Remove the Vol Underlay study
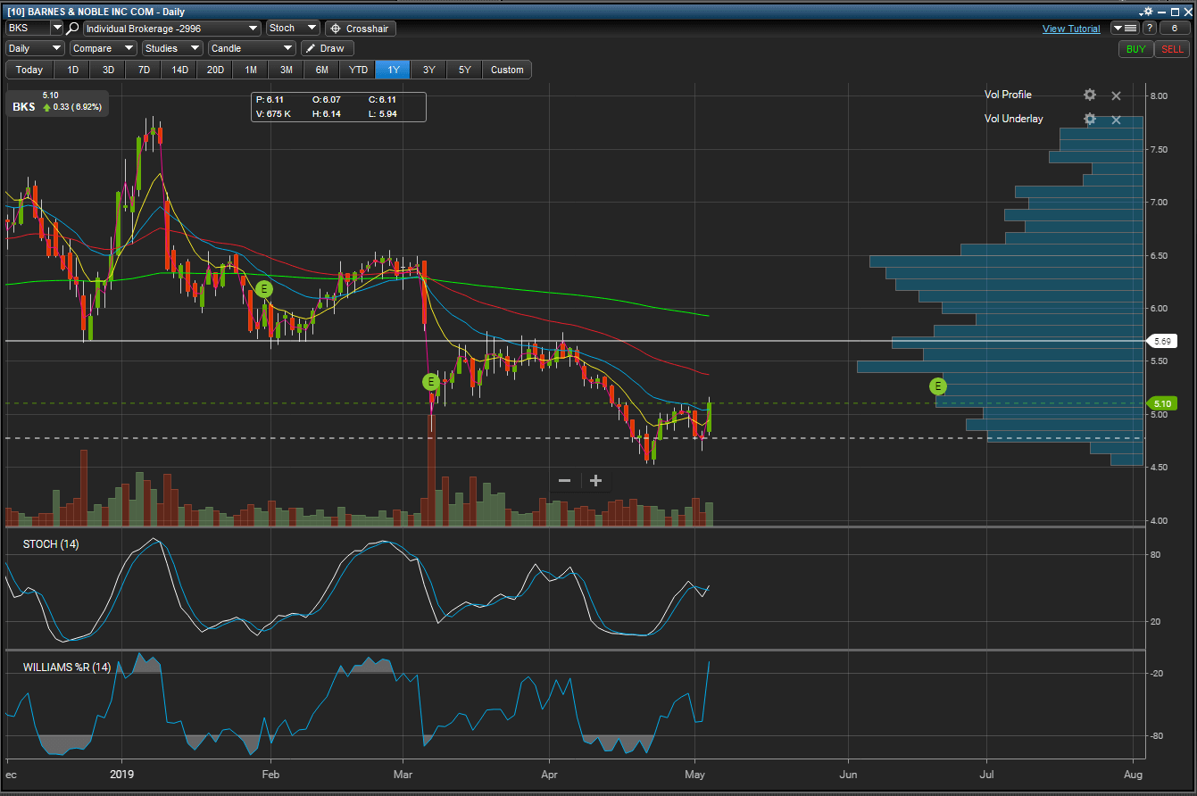1197x796 pixels. pos(1116,120)
